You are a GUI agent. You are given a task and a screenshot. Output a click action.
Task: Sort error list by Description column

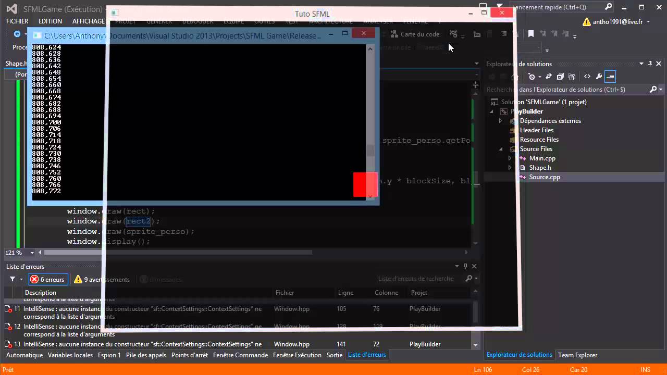pos(41,293)
